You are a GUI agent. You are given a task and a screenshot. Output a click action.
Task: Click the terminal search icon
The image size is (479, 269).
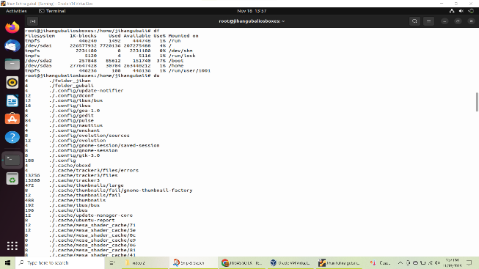point(414,21)
